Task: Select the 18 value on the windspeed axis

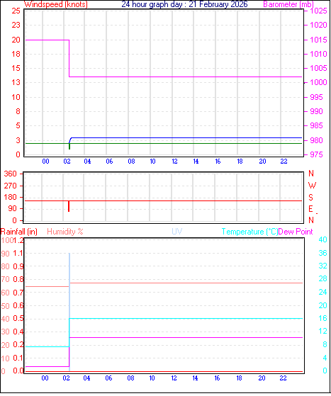Action: [x=16, y=54]
